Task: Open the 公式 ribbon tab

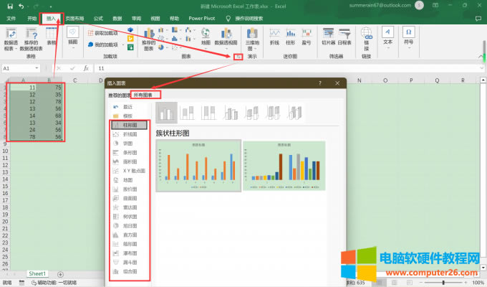Action: pos(98,17)
